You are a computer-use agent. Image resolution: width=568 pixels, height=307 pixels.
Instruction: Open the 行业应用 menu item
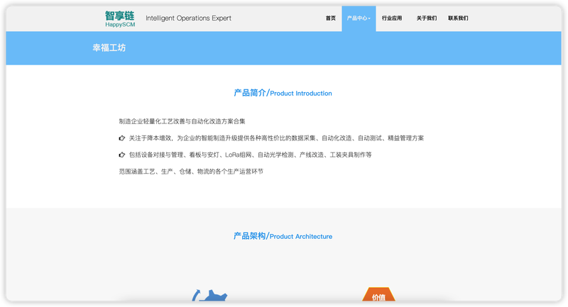(392, 18)
